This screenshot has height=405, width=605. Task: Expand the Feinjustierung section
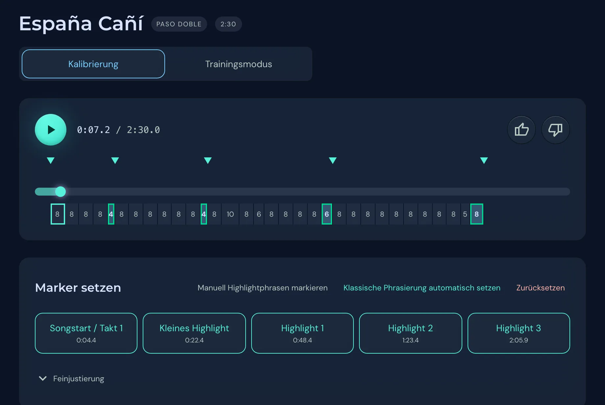click(71, 379)
